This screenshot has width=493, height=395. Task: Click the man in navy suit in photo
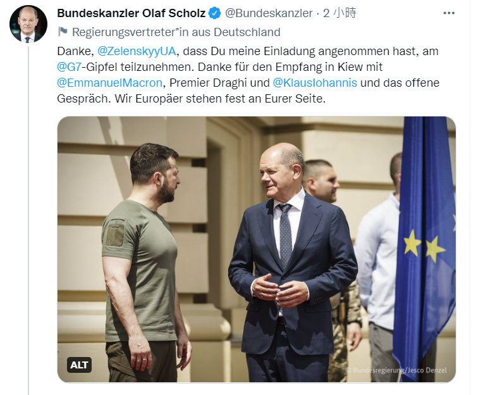pyautogui.click(x=291, y=272)
